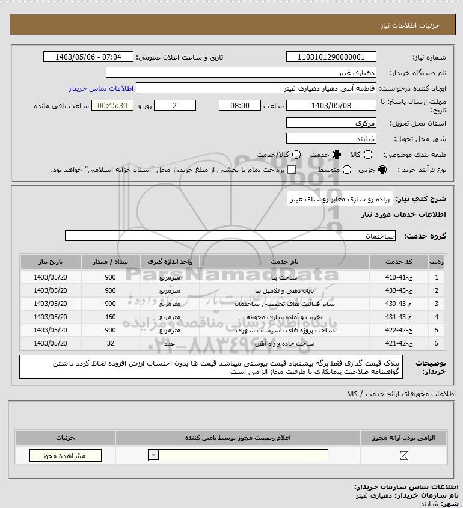The height and width of the screenshot is (508, 463).
Task: Click the واحد اندازه گیری column header
Action: click(x=170, y=262)
